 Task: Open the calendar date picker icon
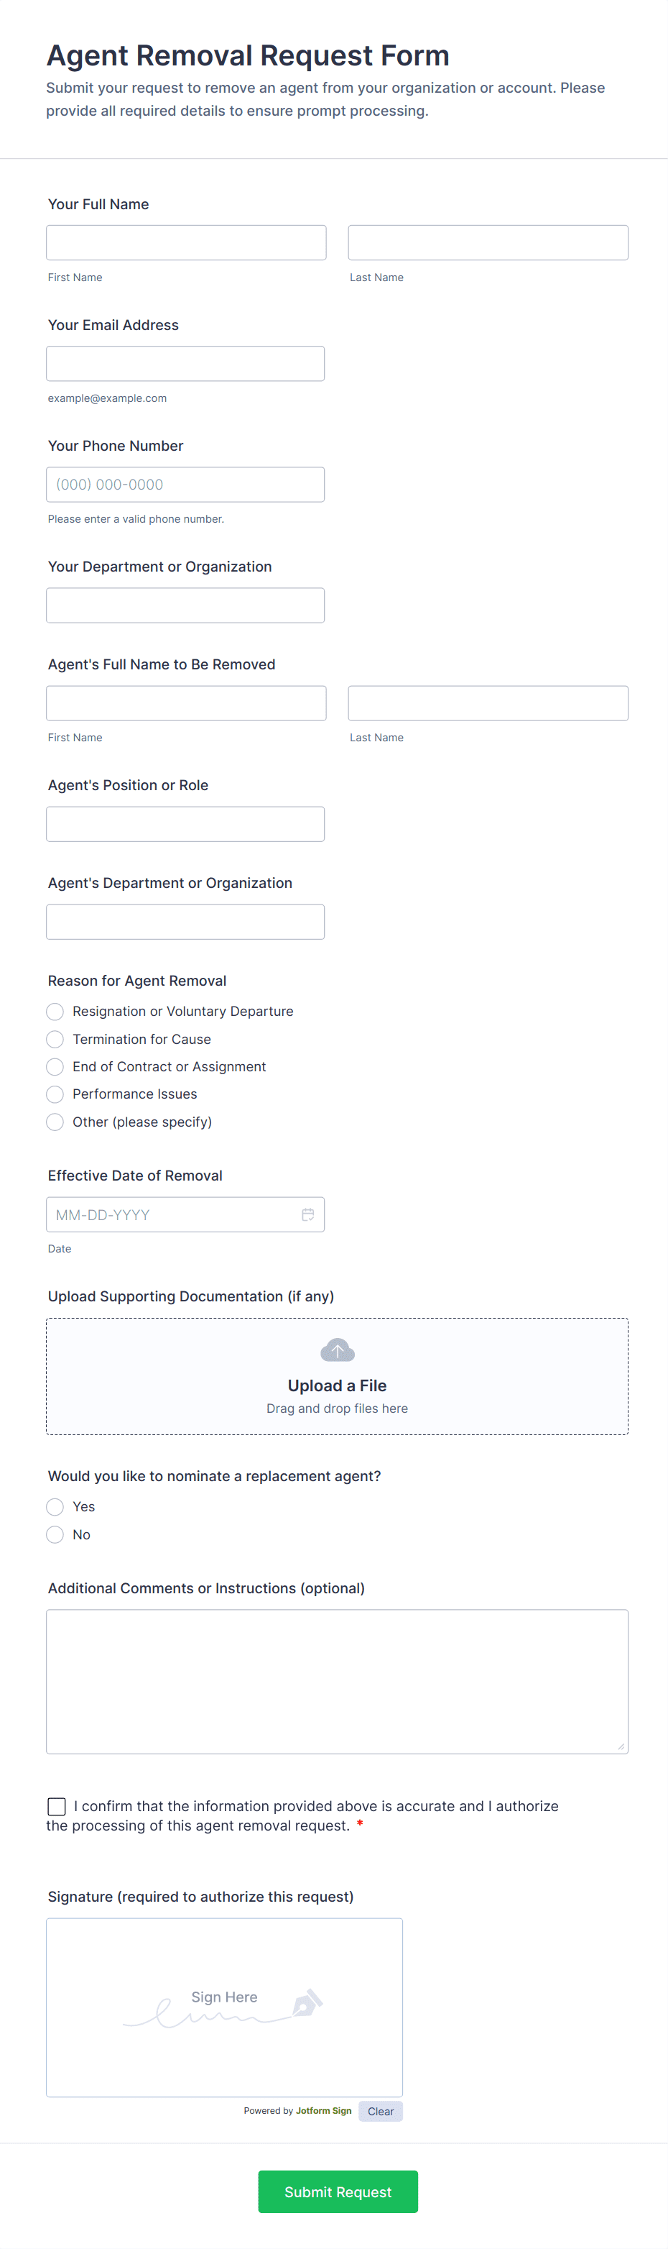[308, 1214]
